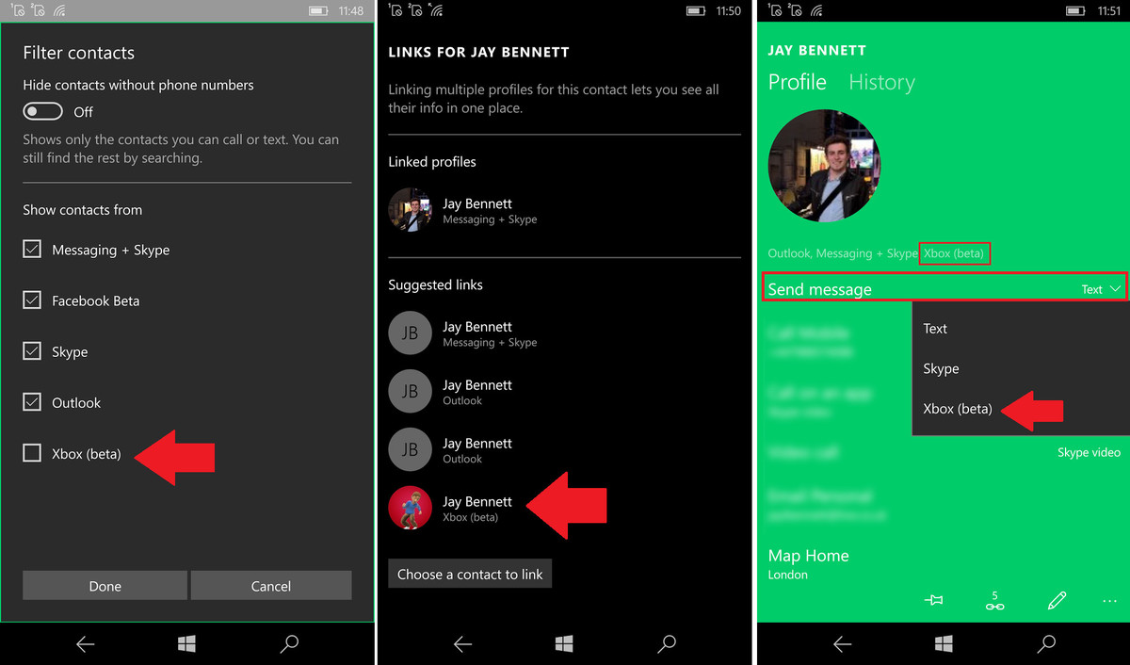Tap Search icon on Filter contacts screen
Image resolution: width=1130 pixels, height=665 pixels.
(289, 644)
